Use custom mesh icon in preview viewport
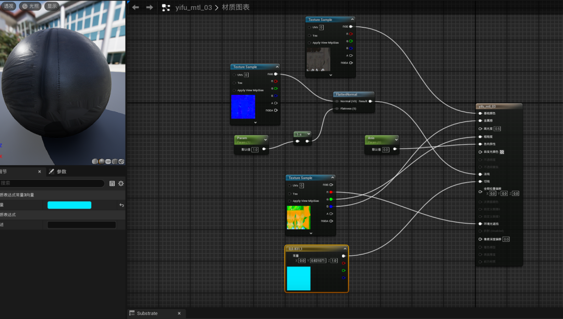Image resolution: width=563 pixels, height=319 pixels. coord(121,162)
